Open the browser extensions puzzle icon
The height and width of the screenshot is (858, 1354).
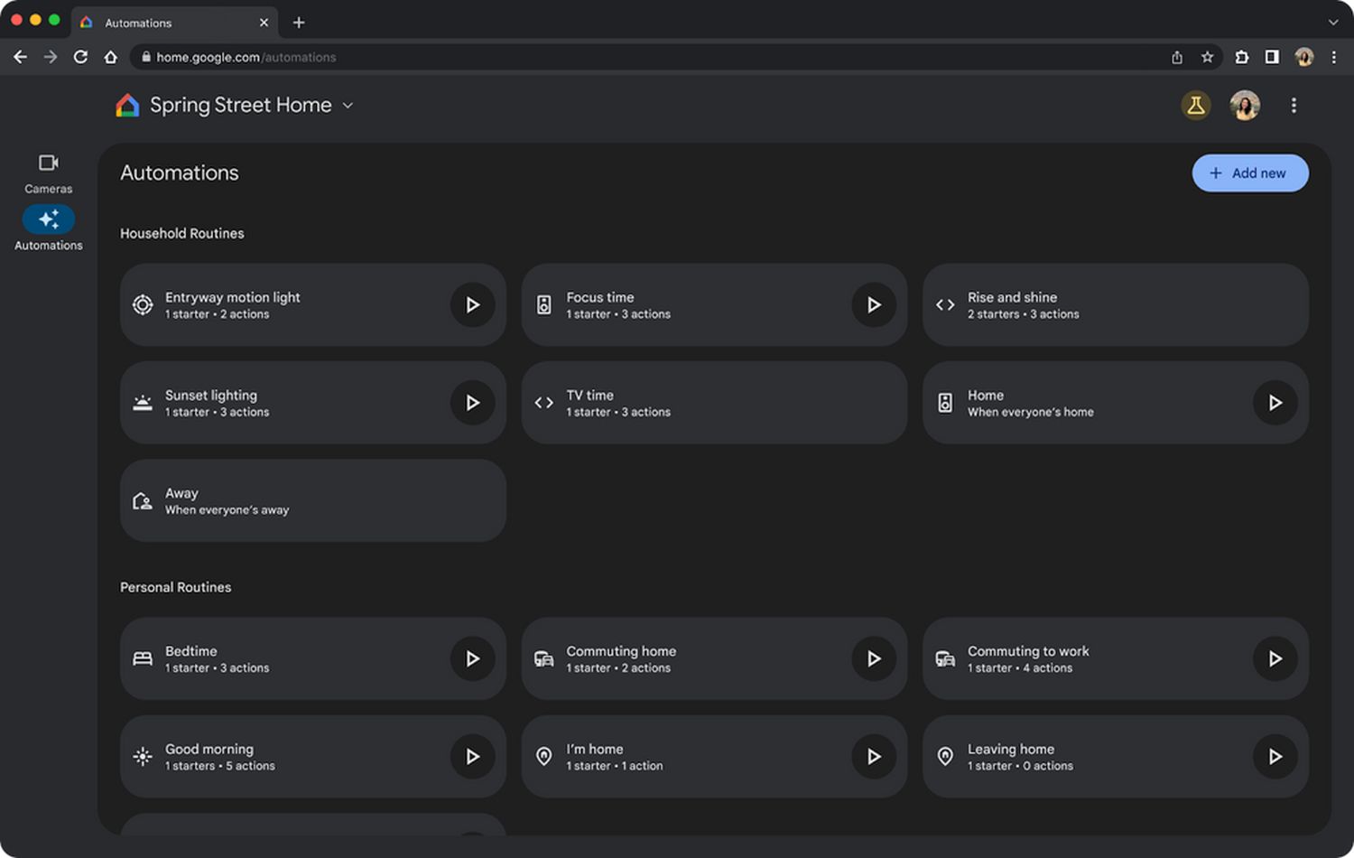[1241, 57]
